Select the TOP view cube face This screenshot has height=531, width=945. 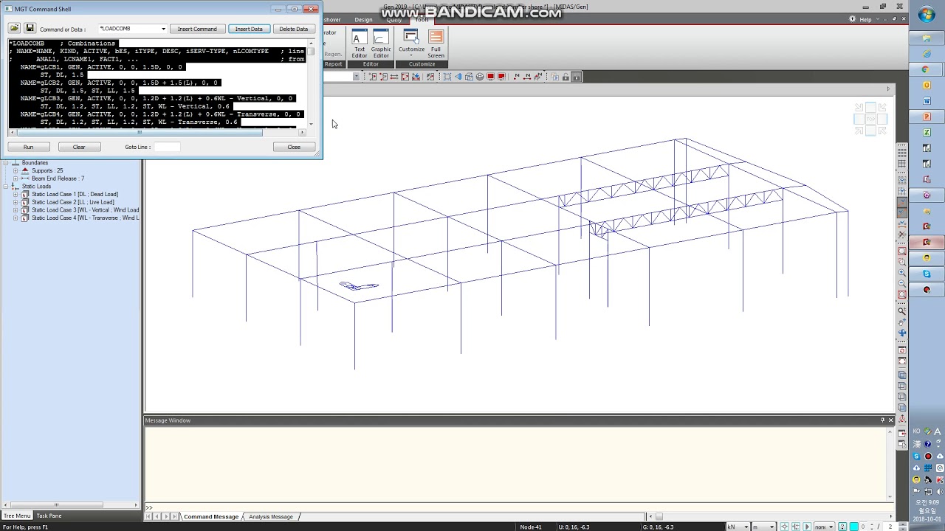tap(870, 119)
